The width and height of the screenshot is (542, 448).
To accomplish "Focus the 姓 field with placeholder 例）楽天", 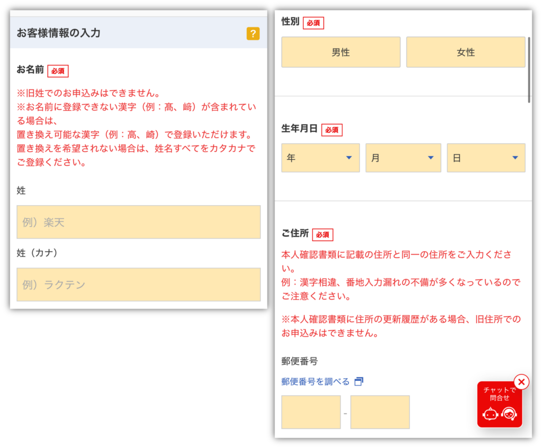I will [x=139, y=222].
